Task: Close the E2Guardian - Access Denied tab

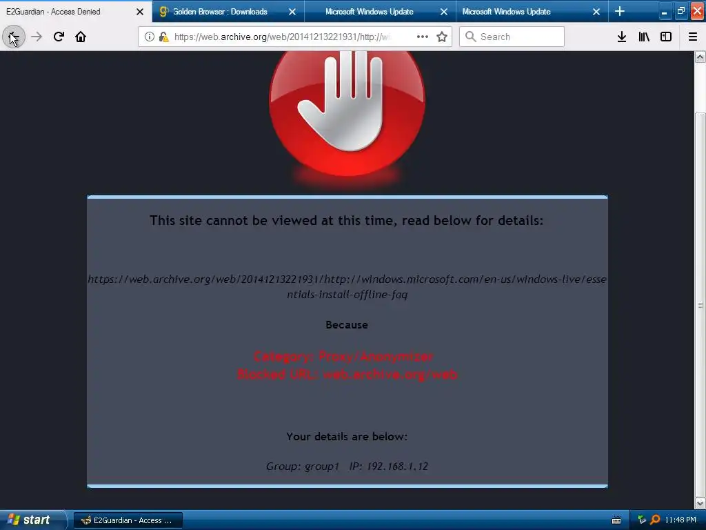Action: click(140, 12)
